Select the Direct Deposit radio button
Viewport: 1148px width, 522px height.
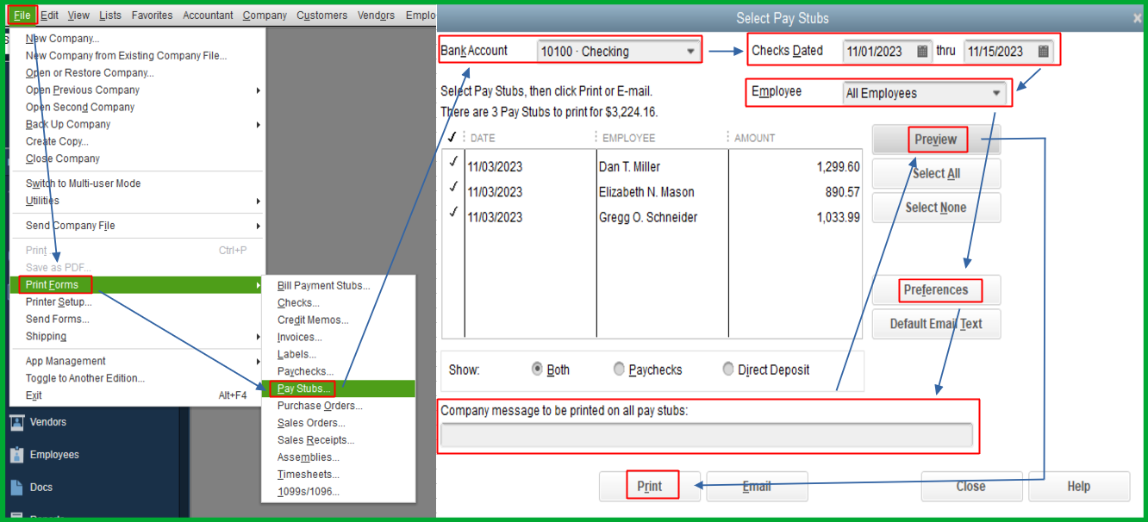tap(727, 369)
